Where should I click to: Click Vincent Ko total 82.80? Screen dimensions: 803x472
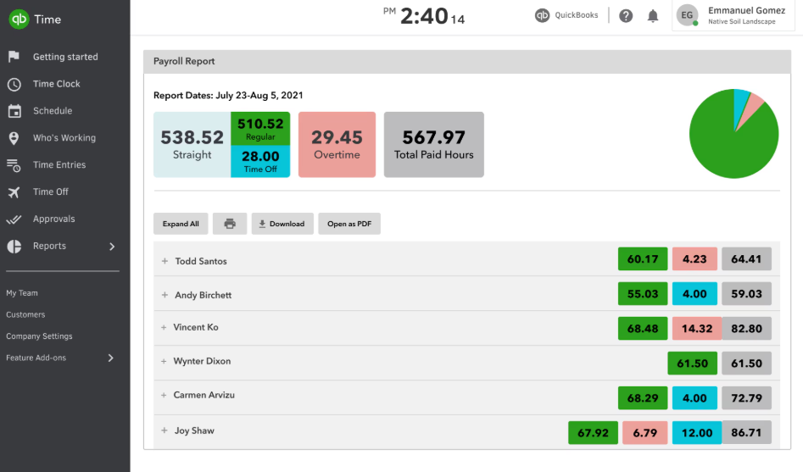747,329
